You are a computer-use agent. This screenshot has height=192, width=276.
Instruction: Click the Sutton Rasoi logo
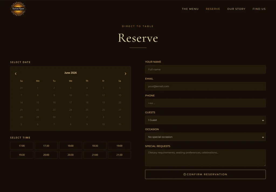tap(18, 9)
